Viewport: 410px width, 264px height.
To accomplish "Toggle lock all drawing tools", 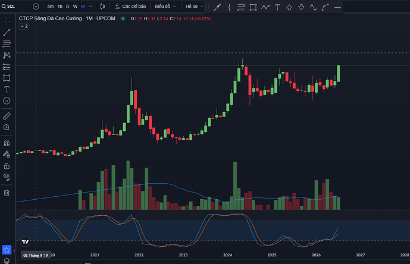I will [7, 166].
